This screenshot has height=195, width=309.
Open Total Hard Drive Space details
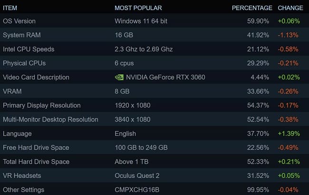tap(154, 162)
